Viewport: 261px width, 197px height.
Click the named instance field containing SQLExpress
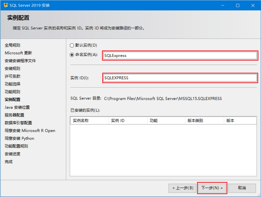point(180,56)
